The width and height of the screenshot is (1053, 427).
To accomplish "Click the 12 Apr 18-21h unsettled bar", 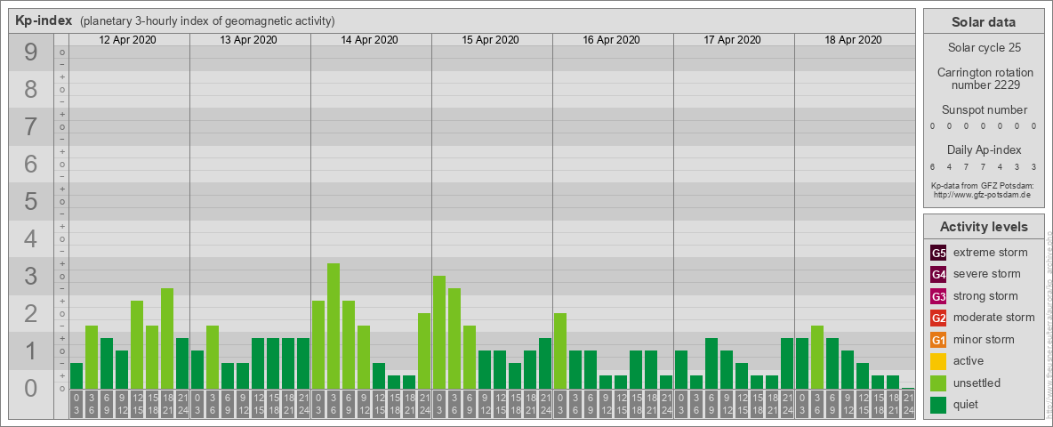I will [167, 338].
